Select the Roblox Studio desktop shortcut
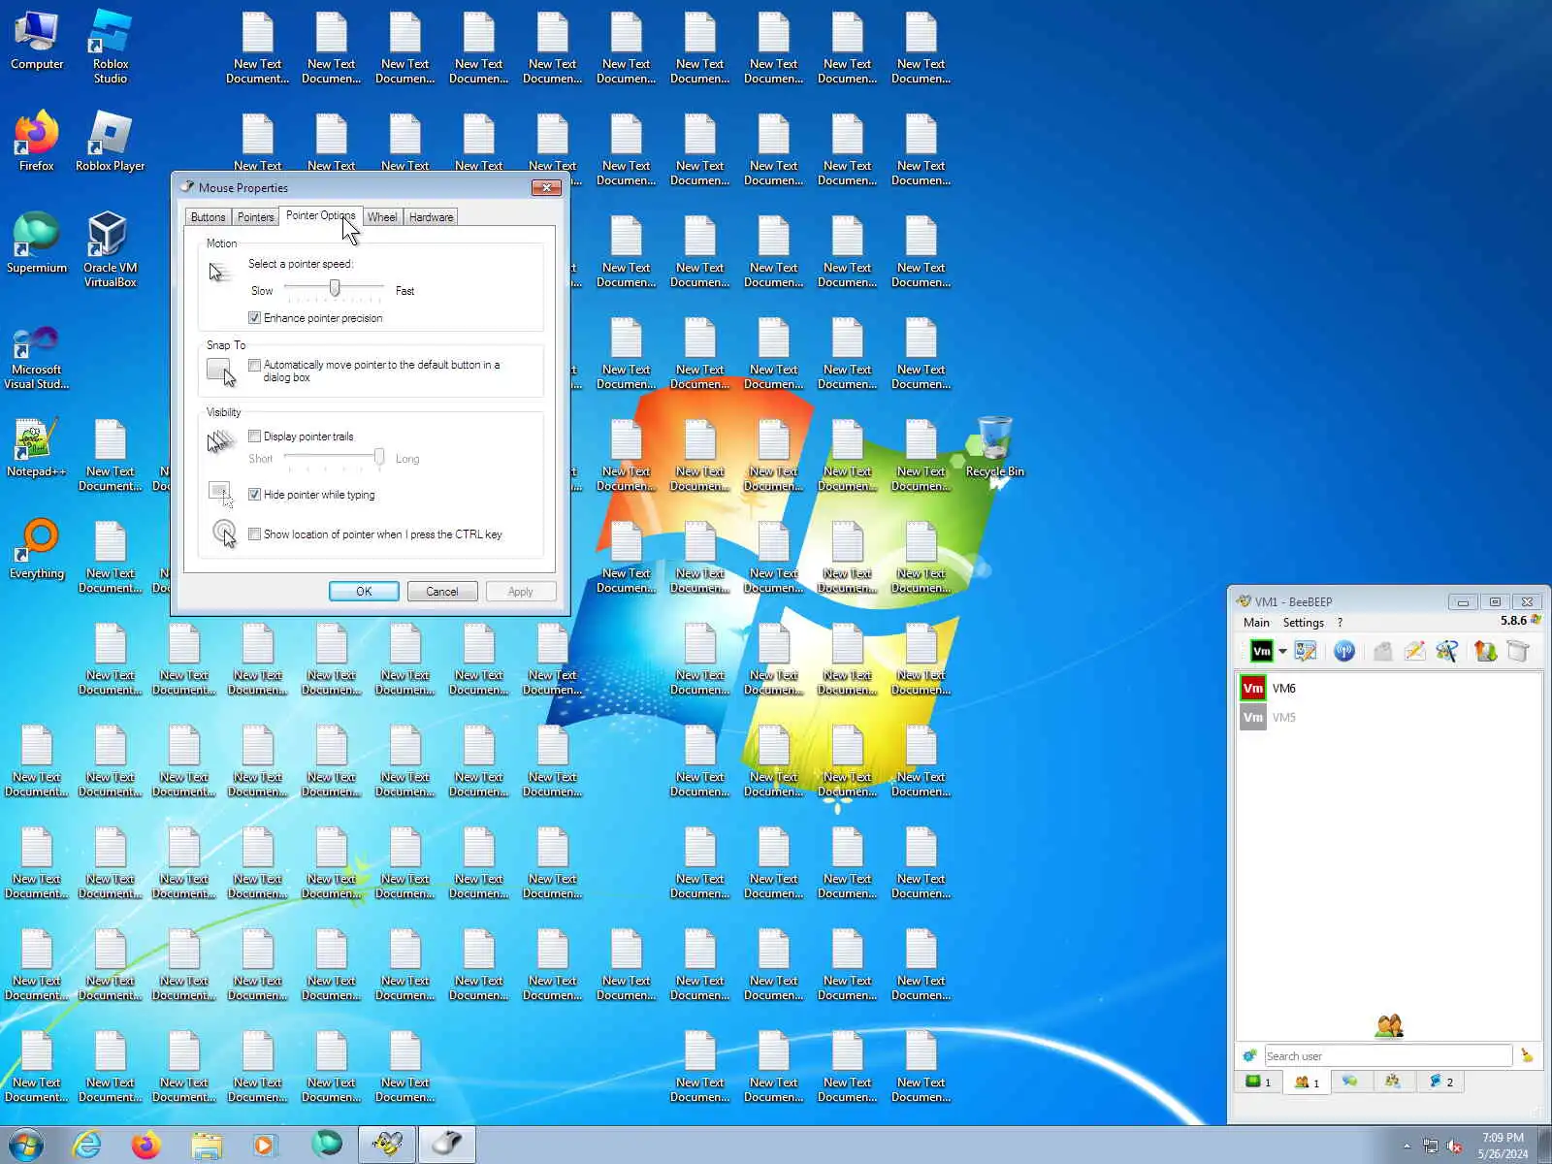The image size is (1552, 1164). tap(111, 47)
